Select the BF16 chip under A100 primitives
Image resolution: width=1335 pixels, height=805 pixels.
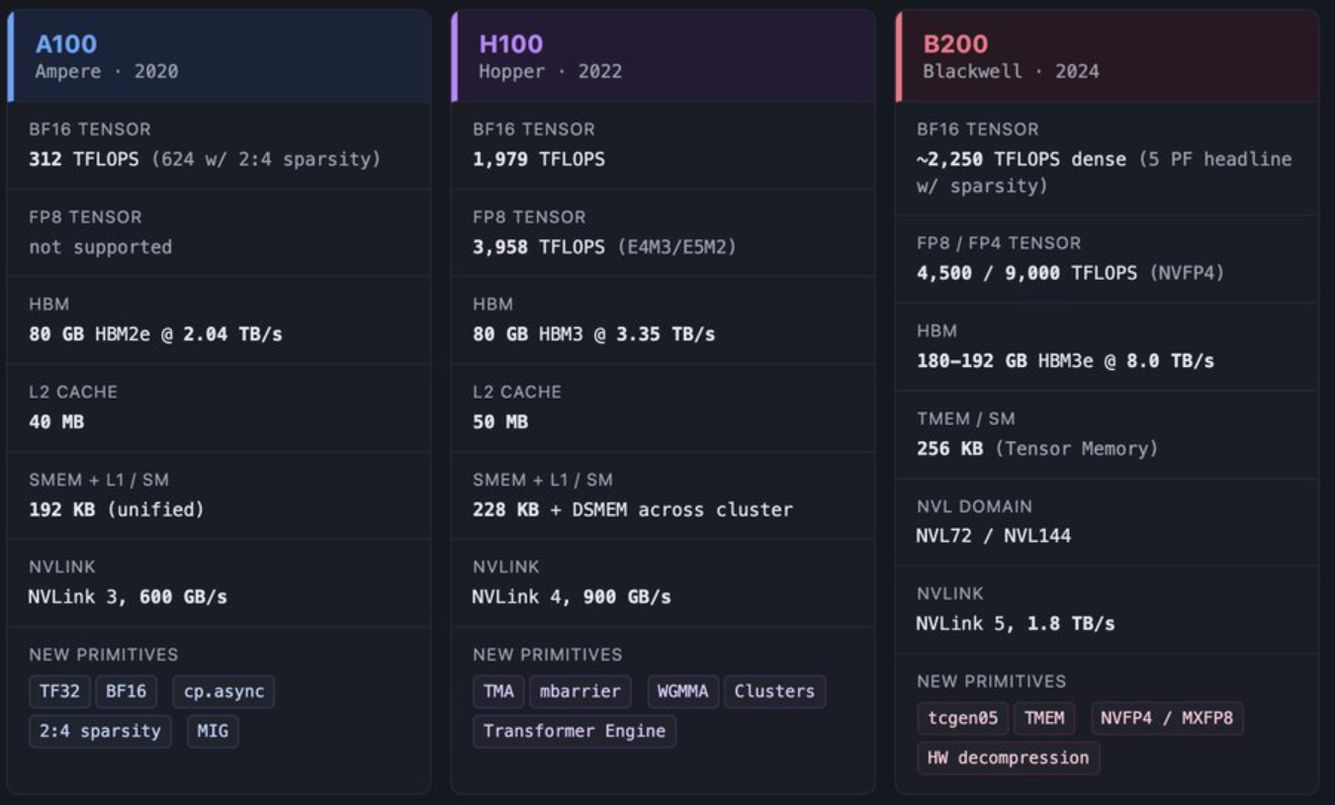pyautogui.click(x=126, y=691)
